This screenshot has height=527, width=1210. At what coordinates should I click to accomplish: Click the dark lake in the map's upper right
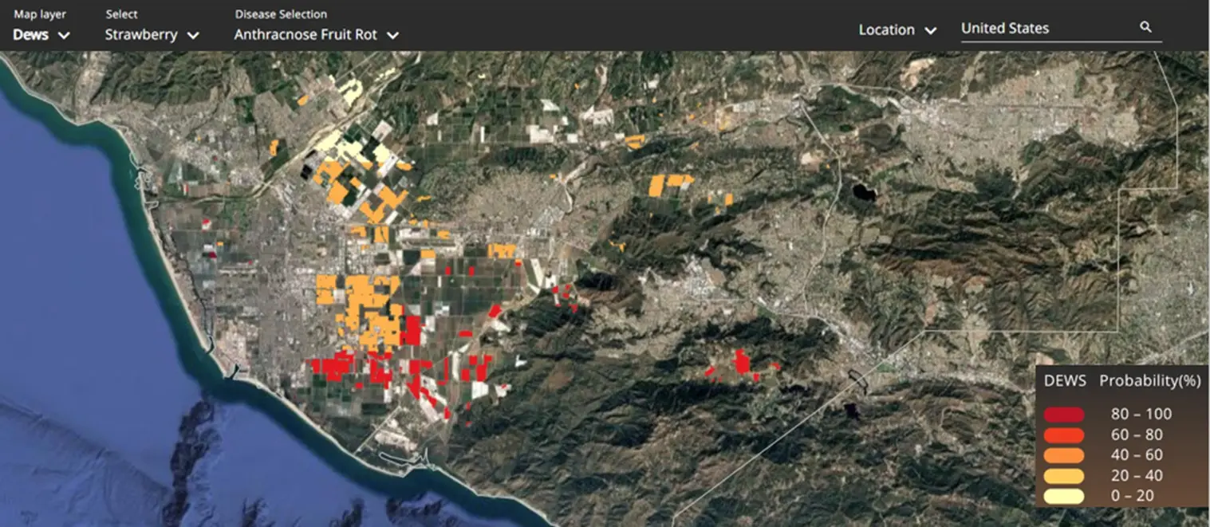click(x=862, y=192)
